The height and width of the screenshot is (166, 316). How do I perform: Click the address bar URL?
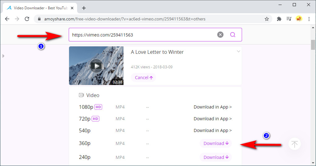click(x=125, y=19)
